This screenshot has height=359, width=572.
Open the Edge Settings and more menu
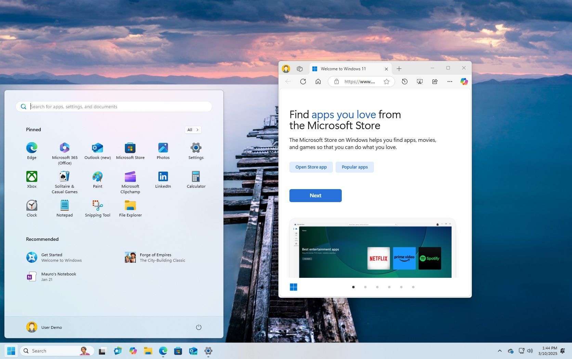450,82
